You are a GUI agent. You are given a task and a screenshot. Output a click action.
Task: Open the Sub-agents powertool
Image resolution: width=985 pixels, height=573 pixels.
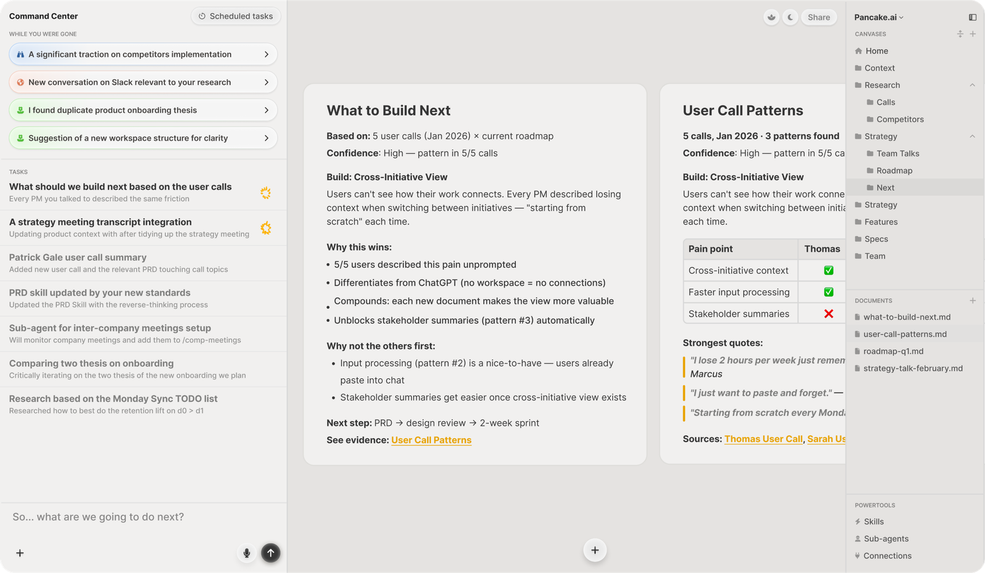[x=886, y=539]
